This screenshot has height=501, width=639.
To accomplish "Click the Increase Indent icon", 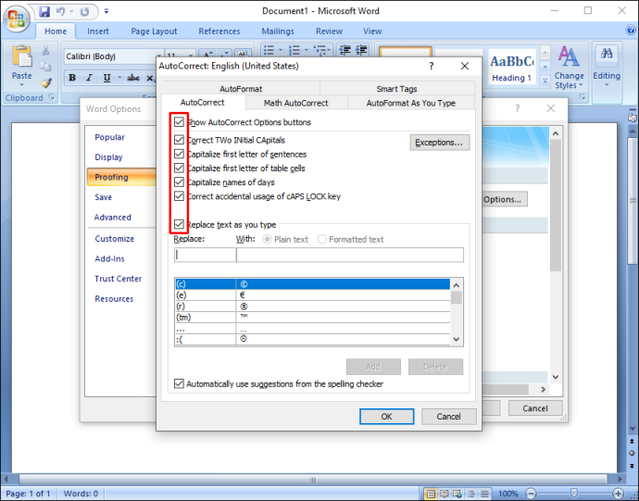I will [x=361, y=50].
